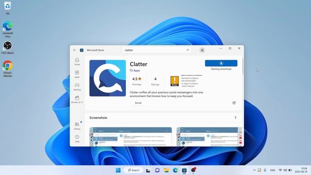The width and height of the screenshot is (311, 175).
Task: Select the Social category tag
Action: point(138,103)
